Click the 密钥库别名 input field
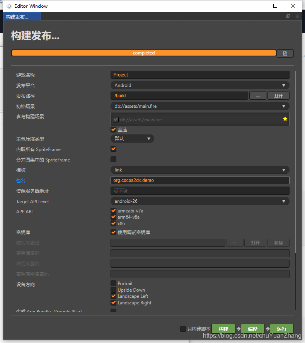This screenshot has height=343, width=305. click(200, 263)
